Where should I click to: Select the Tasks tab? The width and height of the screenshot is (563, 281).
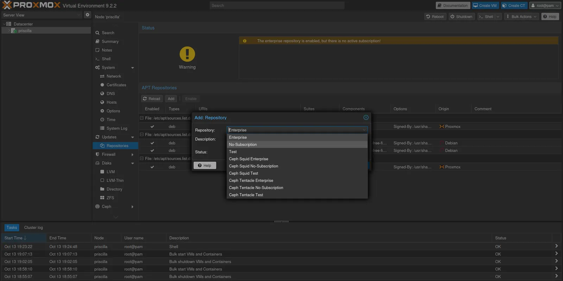[x=12, y=228]
